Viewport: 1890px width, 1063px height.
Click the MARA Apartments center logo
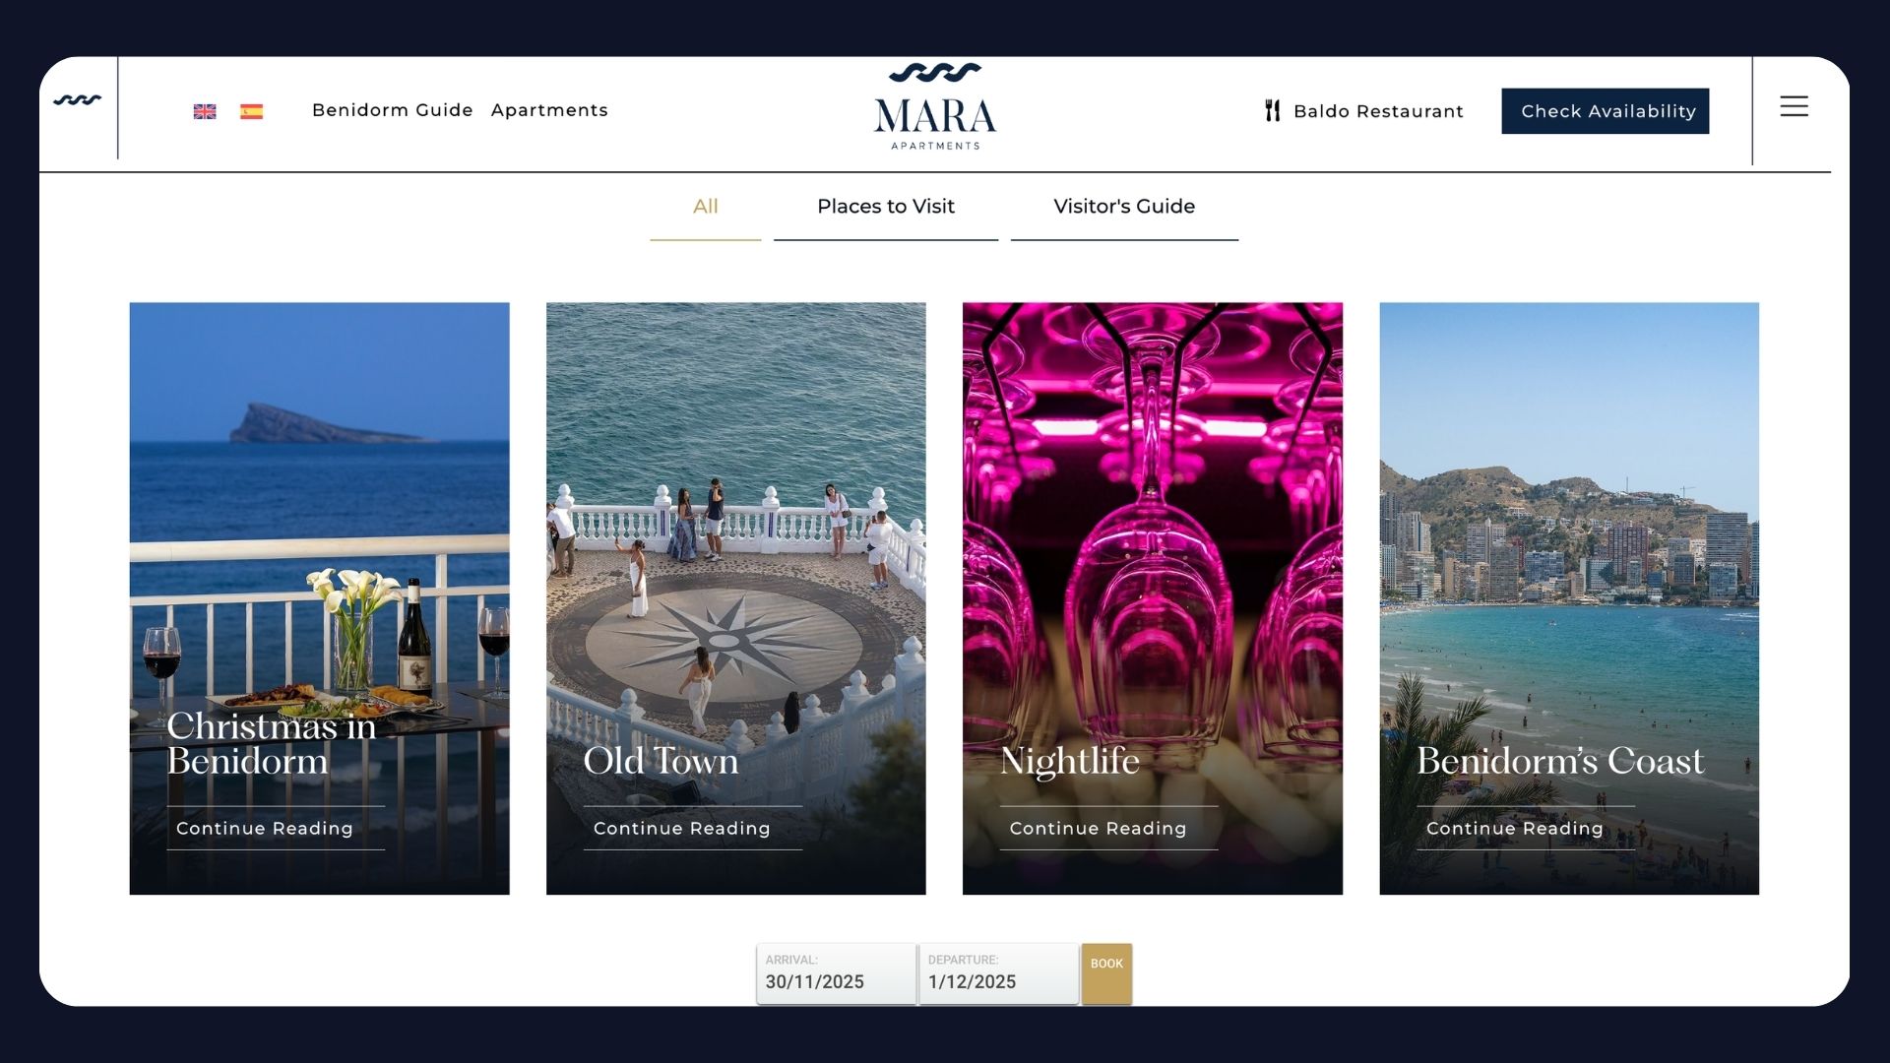[935, 107]
